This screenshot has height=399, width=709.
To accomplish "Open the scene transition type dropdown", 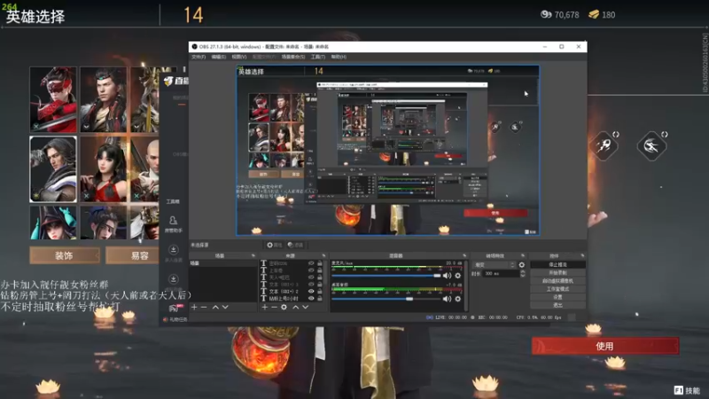I will [494, 264].
